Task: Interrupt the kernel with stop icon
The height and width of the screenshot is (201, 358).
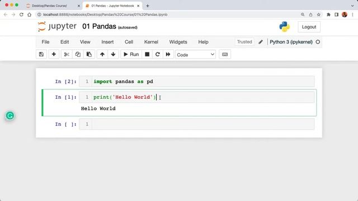Action: (x=147, y=54)
